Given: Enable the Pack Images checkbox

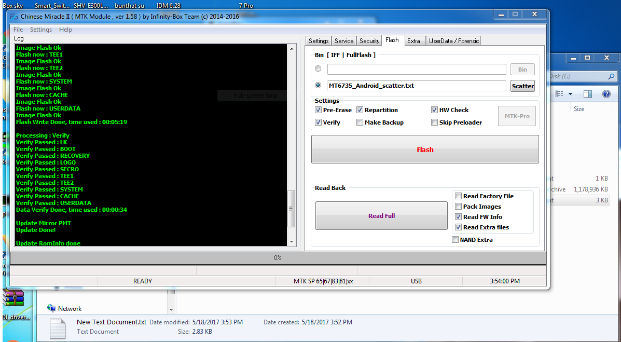Looking at the screenshot, I should 458,207.
